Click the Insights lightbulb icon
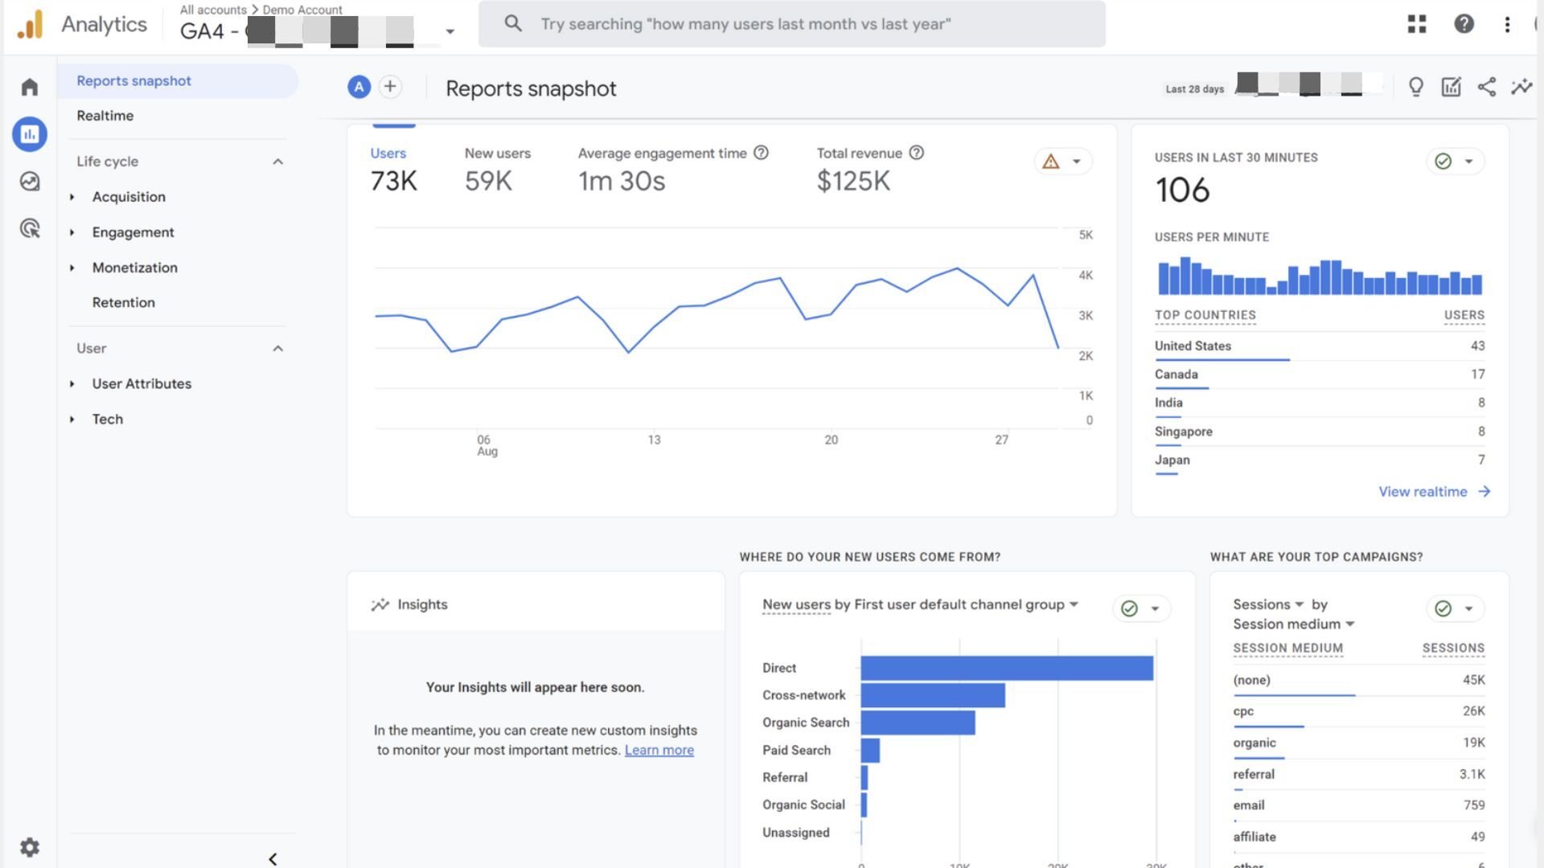 [x=1415, y=88]
